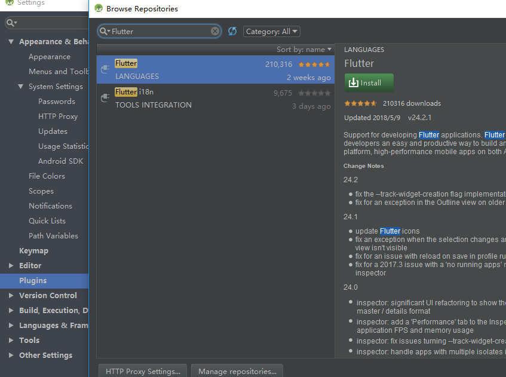
Task: Click the Settings search magnifier icon
Action: tap(11, 23)
